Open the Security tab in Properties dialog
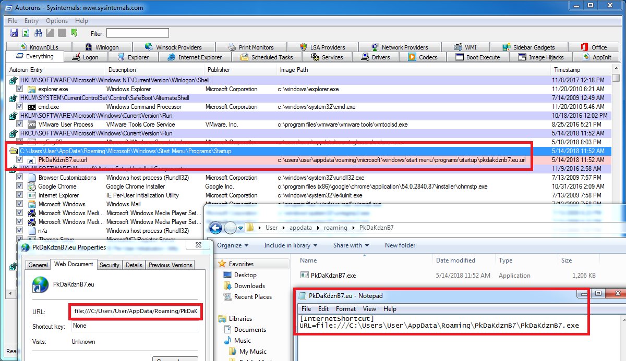The width and height of the screenshot is (626, 361). point(110,265)
